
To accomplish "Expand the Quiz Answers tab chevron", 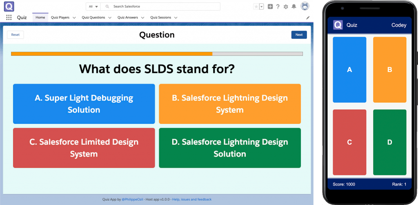I will click(142, 18).
